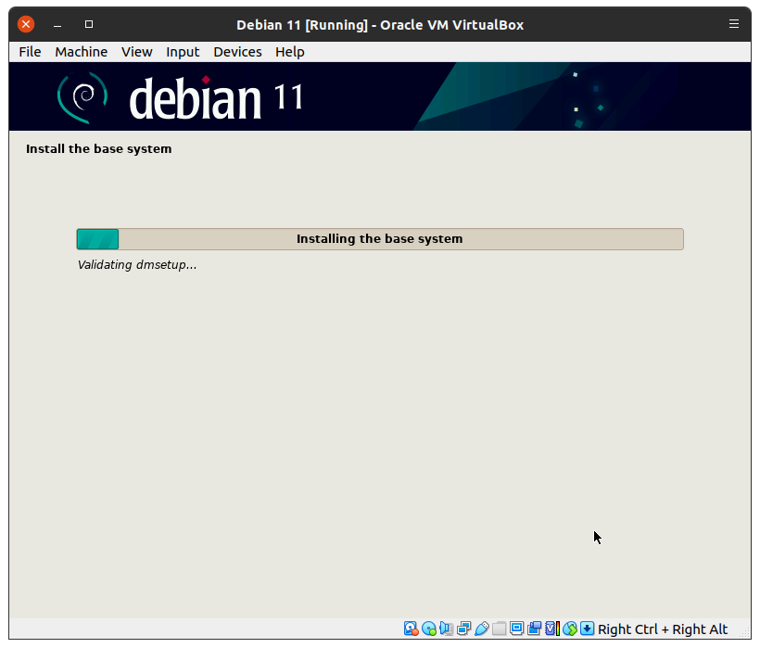The width and height of the screenshot is (760, 648).
Task: Open the Input menu
Action: tap(183, 52)
